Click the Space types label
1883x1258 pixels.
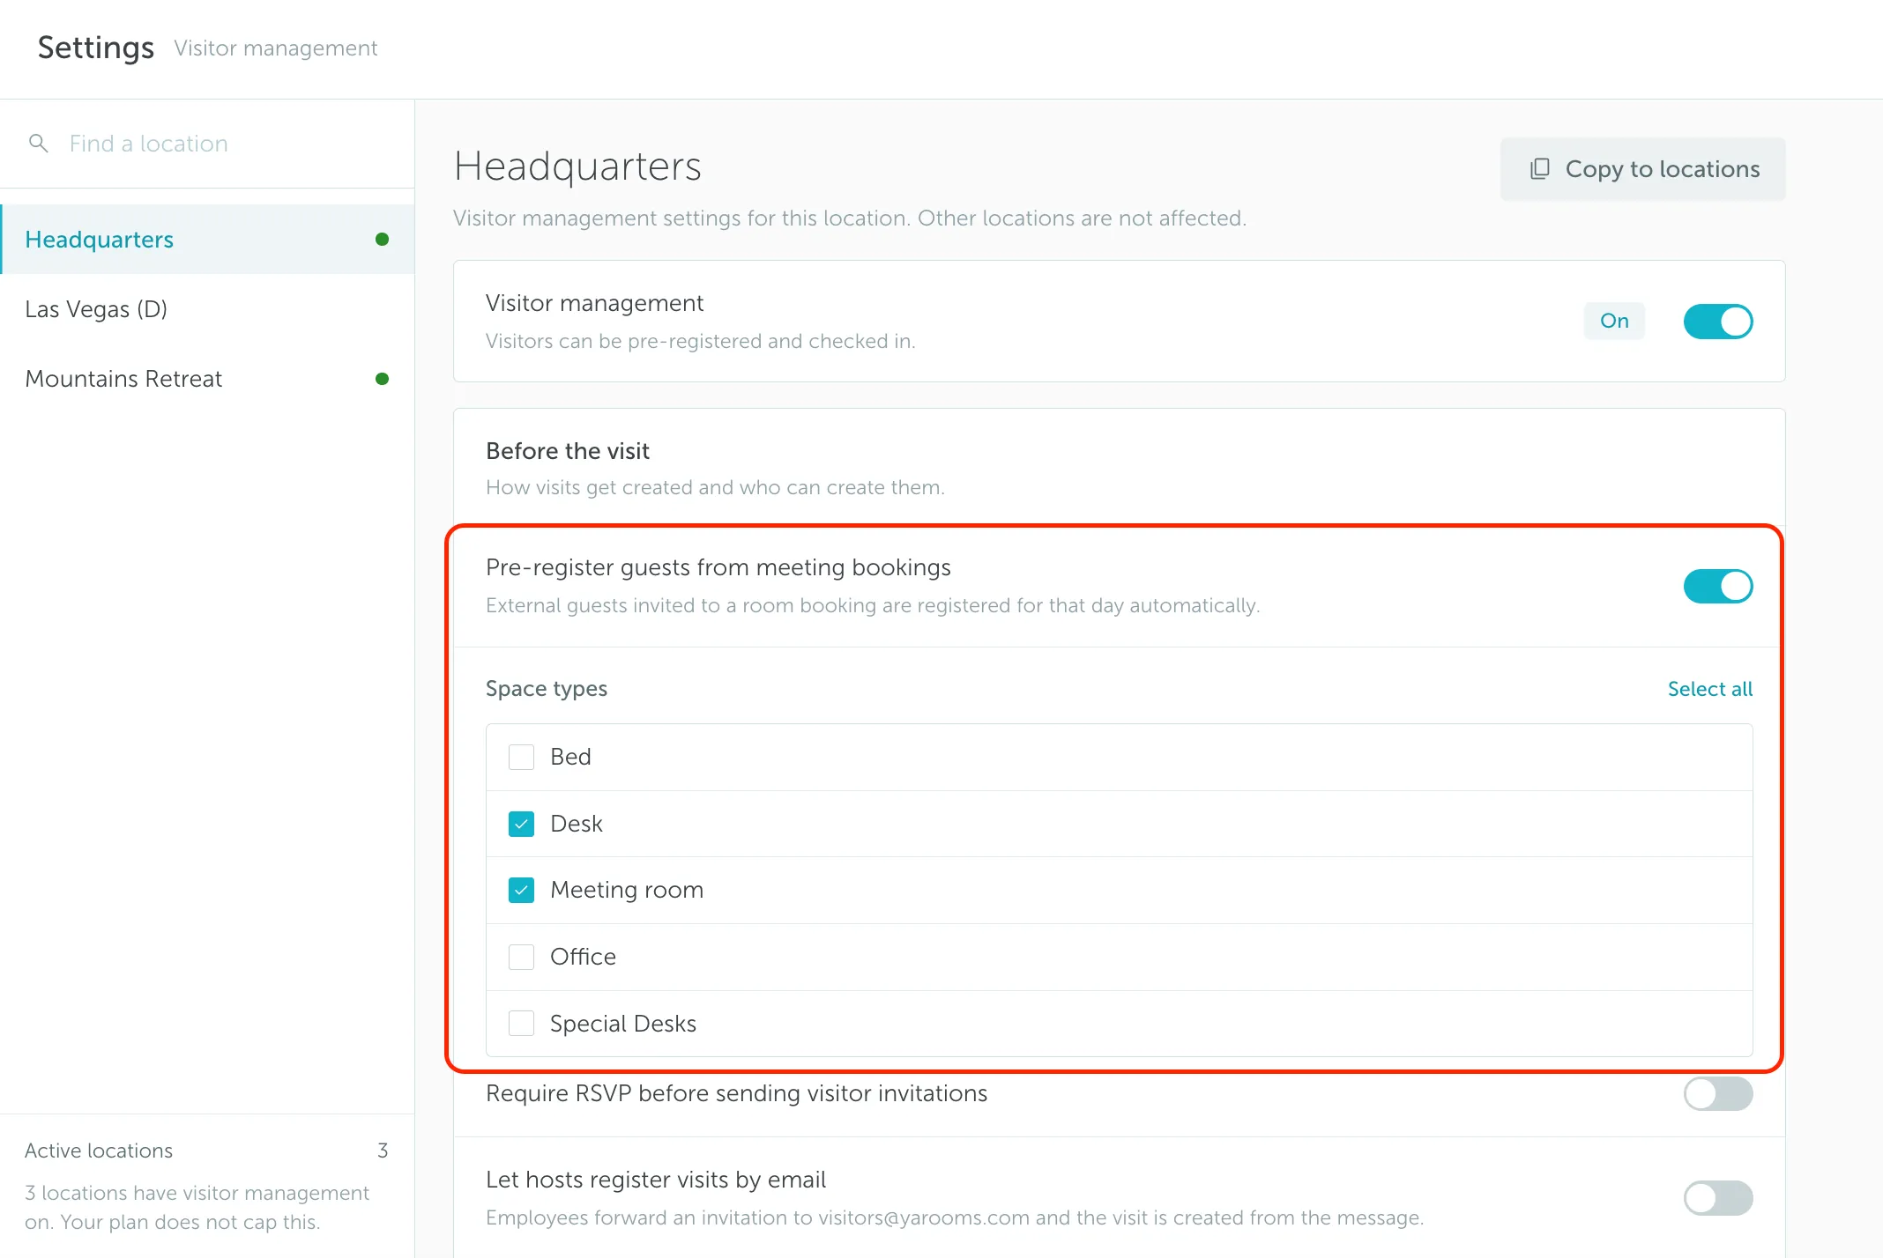point(547,689)
